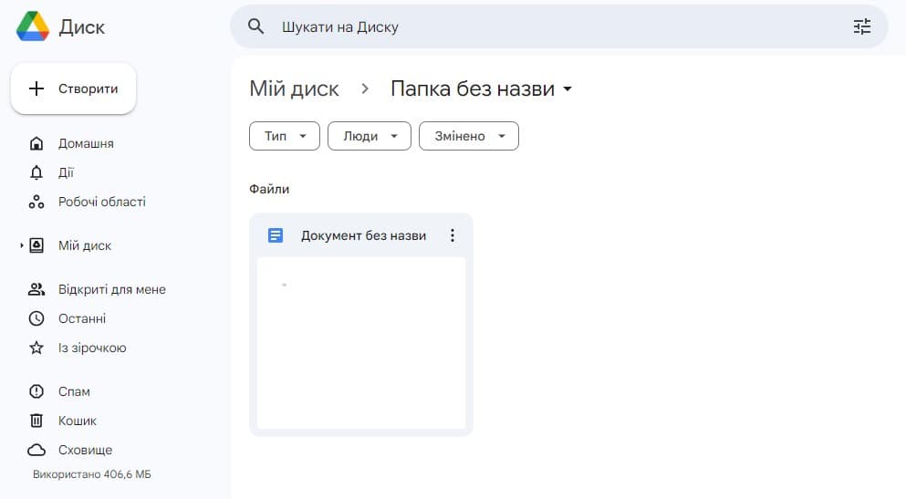Screen dimensions: 906x499
Task: Click the Дії bell icon
Action: point(36,172)
